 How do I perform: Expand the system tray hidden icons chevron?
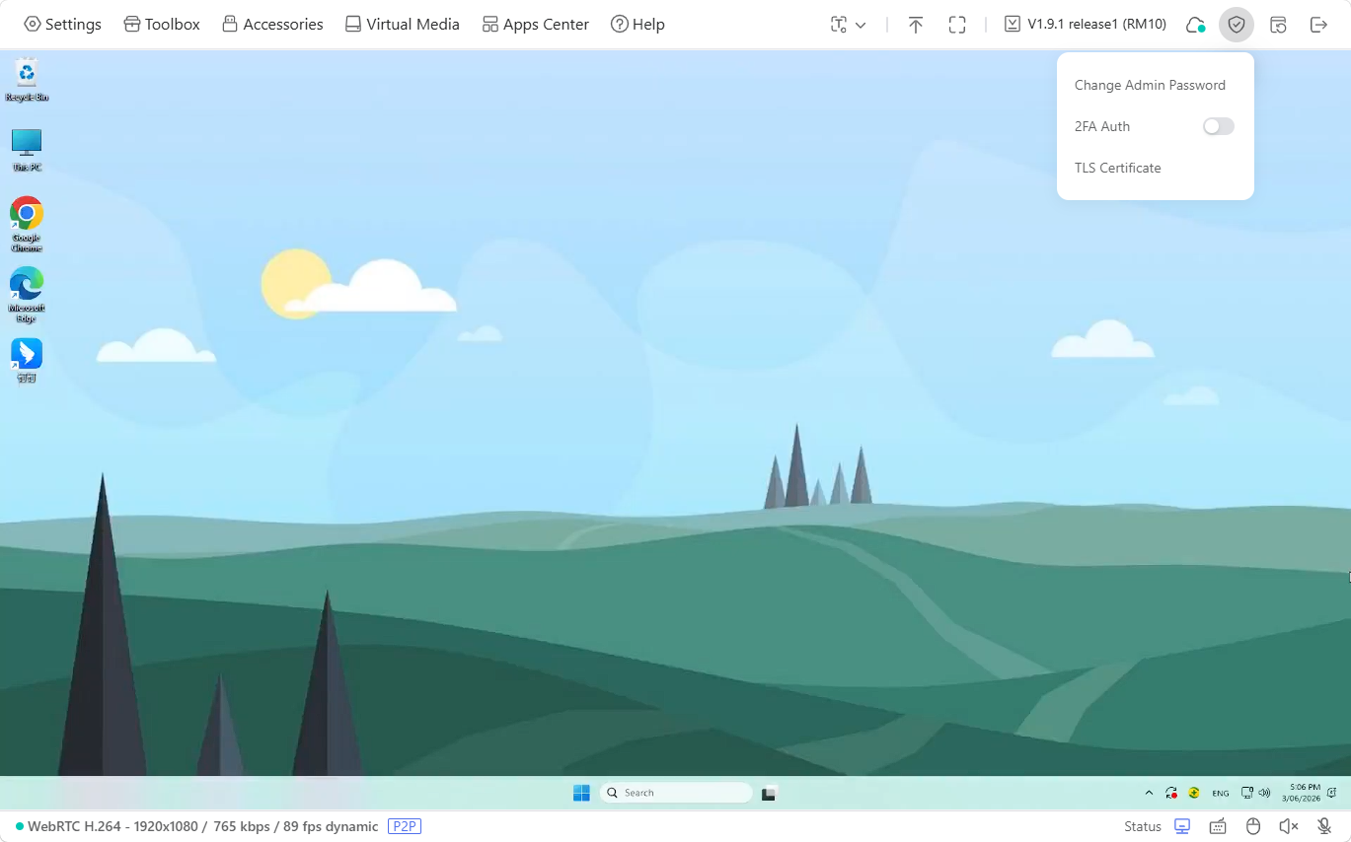(1149, 793)
